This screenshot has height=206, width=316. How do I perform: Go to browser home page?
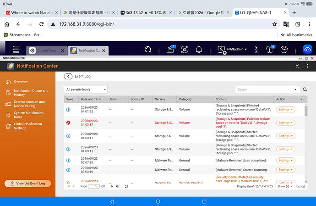point(7,24)
